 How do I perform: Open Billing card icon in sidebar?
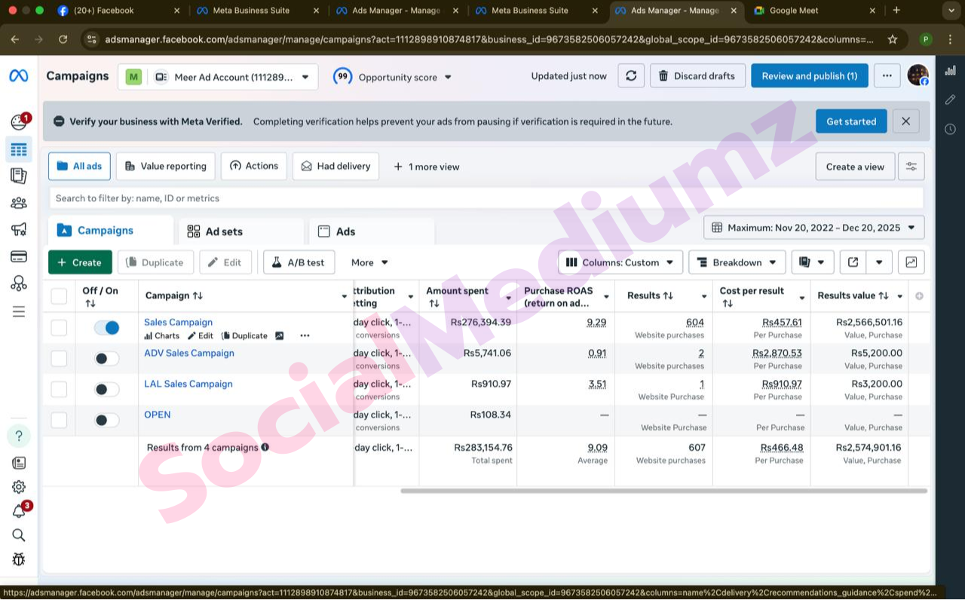tap(19, 256)
